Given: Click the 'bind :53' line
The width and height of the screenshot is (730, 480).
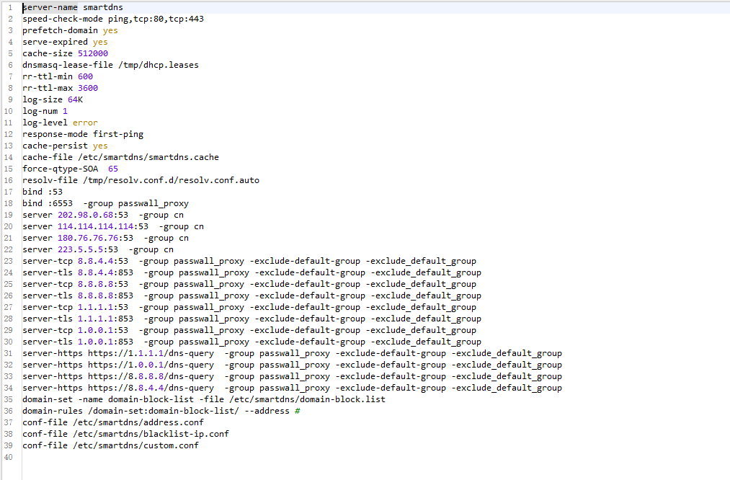Looking at the screenshot, I should pos(43,192).
